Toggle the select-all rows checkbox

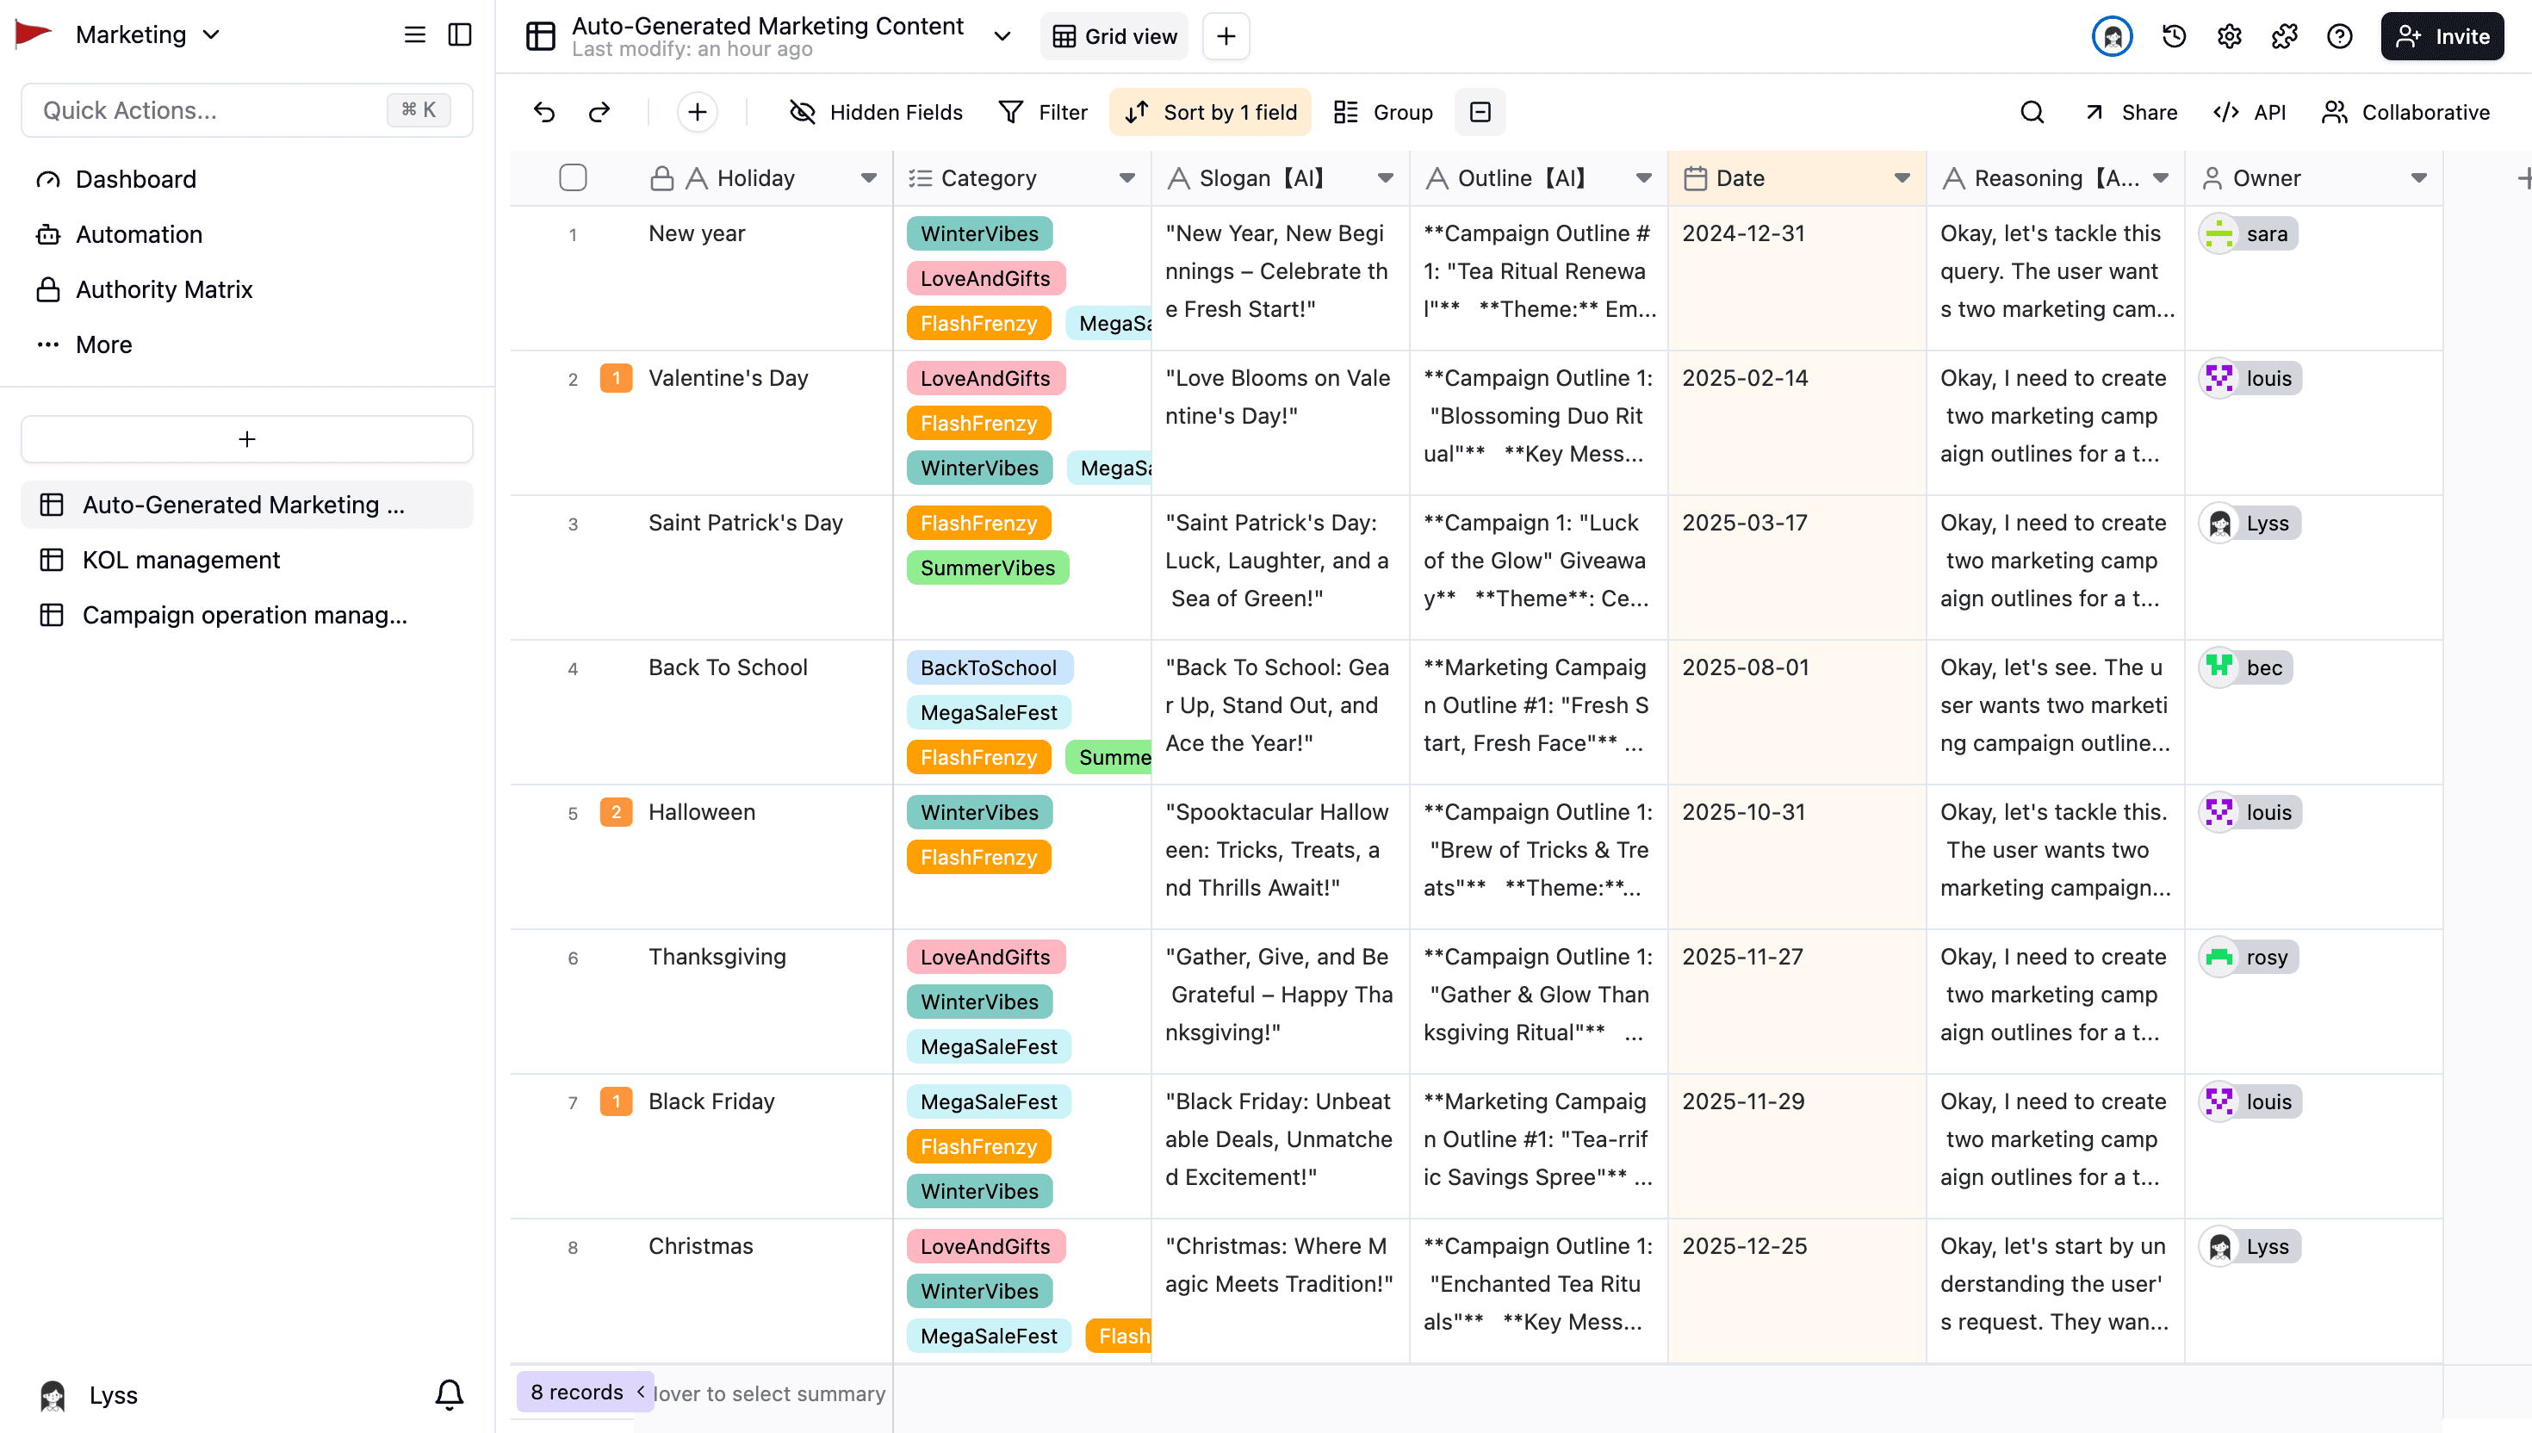(x=573, y=178)
